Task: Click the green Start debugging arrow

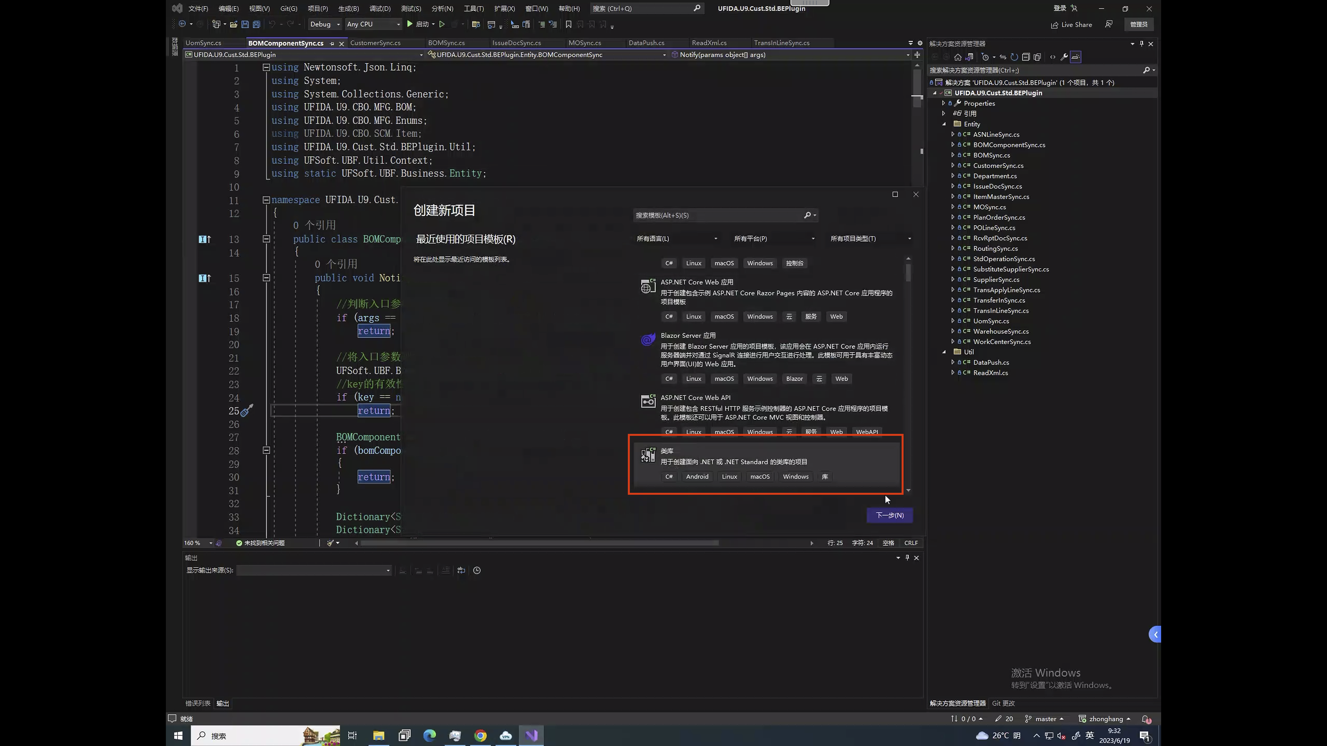Action: tap(410, 24)
